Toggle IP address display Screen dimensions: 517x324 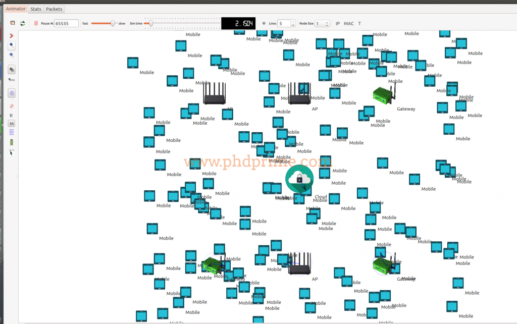tap(337, 23)
